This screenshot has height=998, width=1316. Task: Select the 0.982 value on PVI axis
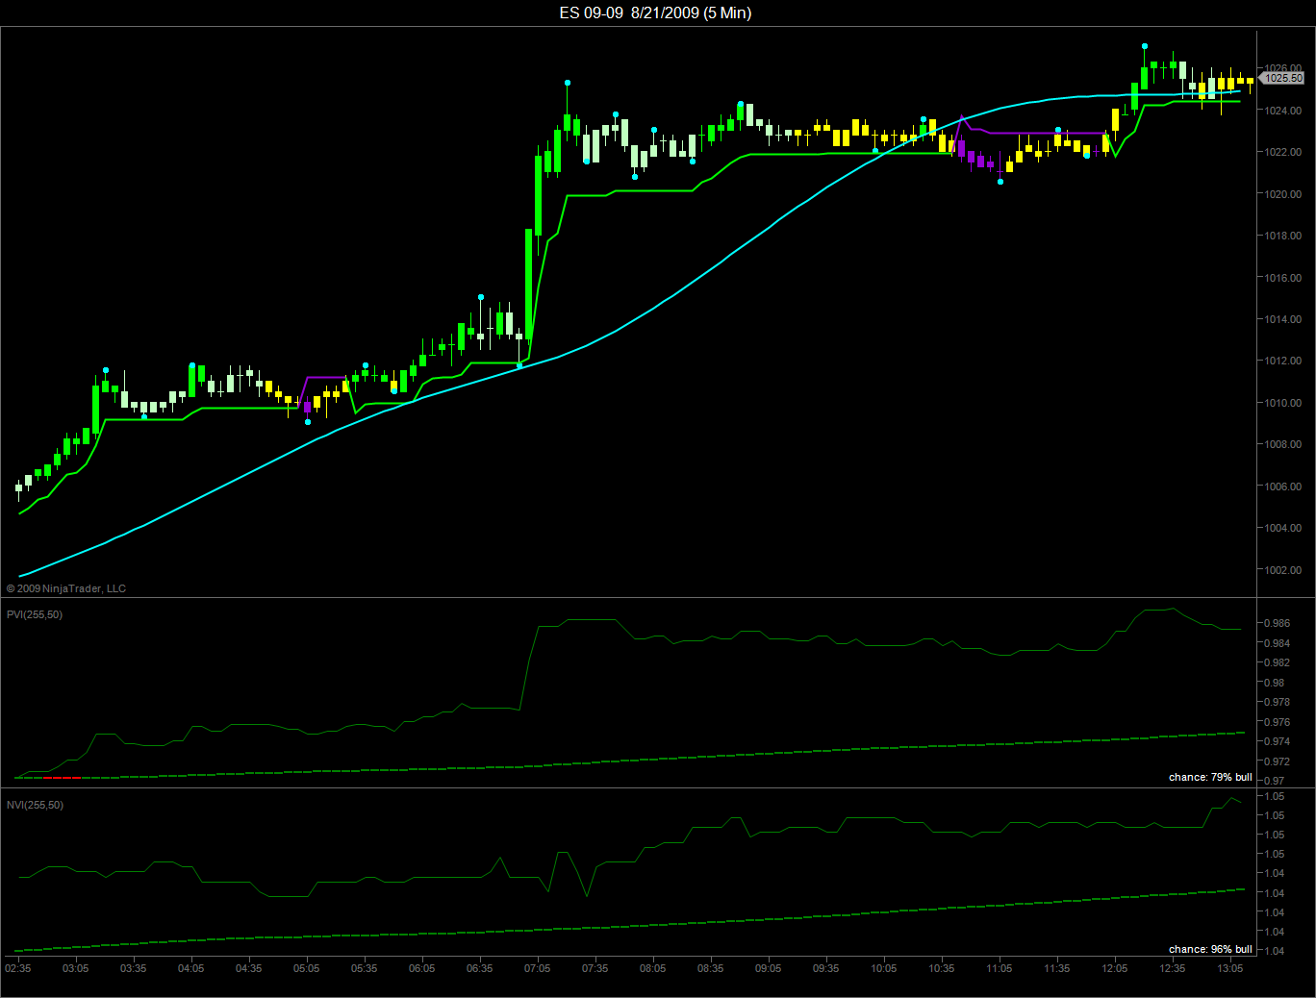point(1277,662)
